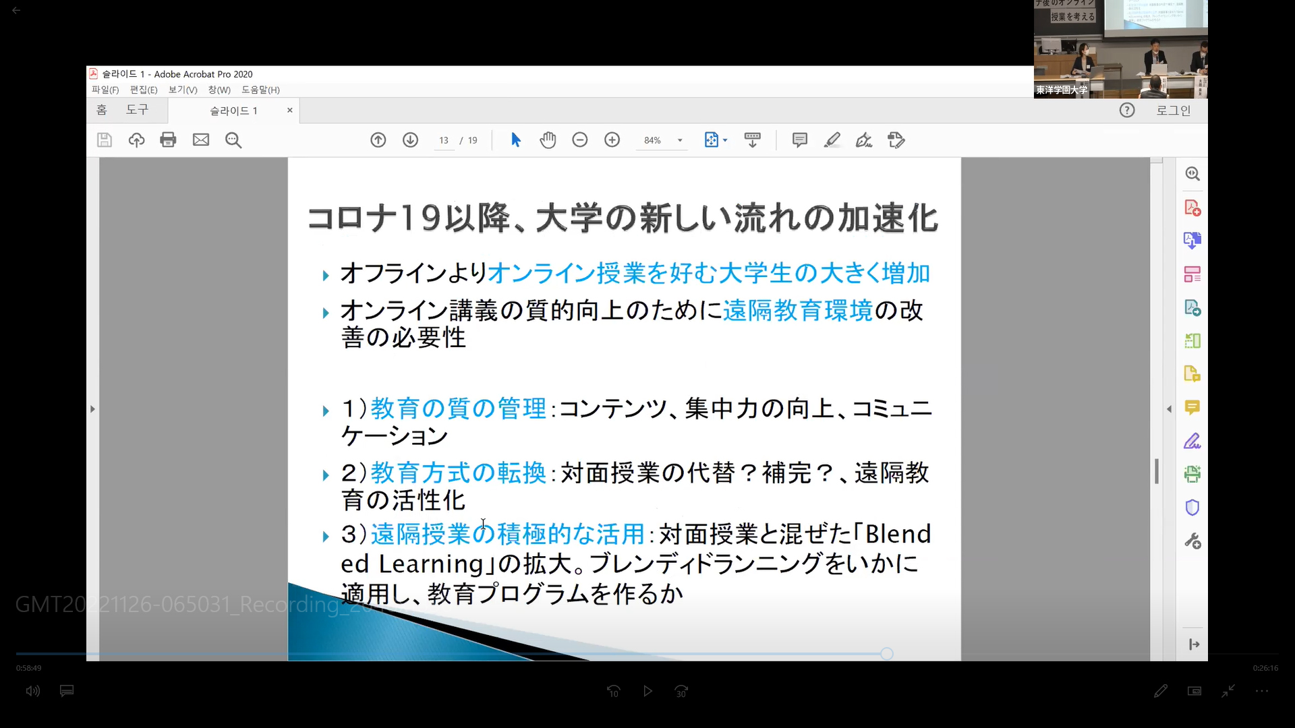Image resolution: width=1295 pixels, height=728 pixels.
Task: Open Comment tool yellow bubble in right pane
Action: (x=1192, y=408)
